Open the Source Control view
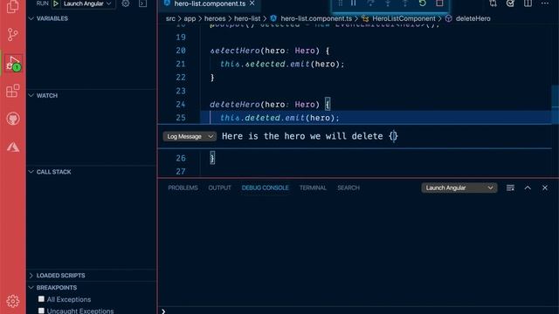This screenshot has height=314, width=559. tap(13, 35)
